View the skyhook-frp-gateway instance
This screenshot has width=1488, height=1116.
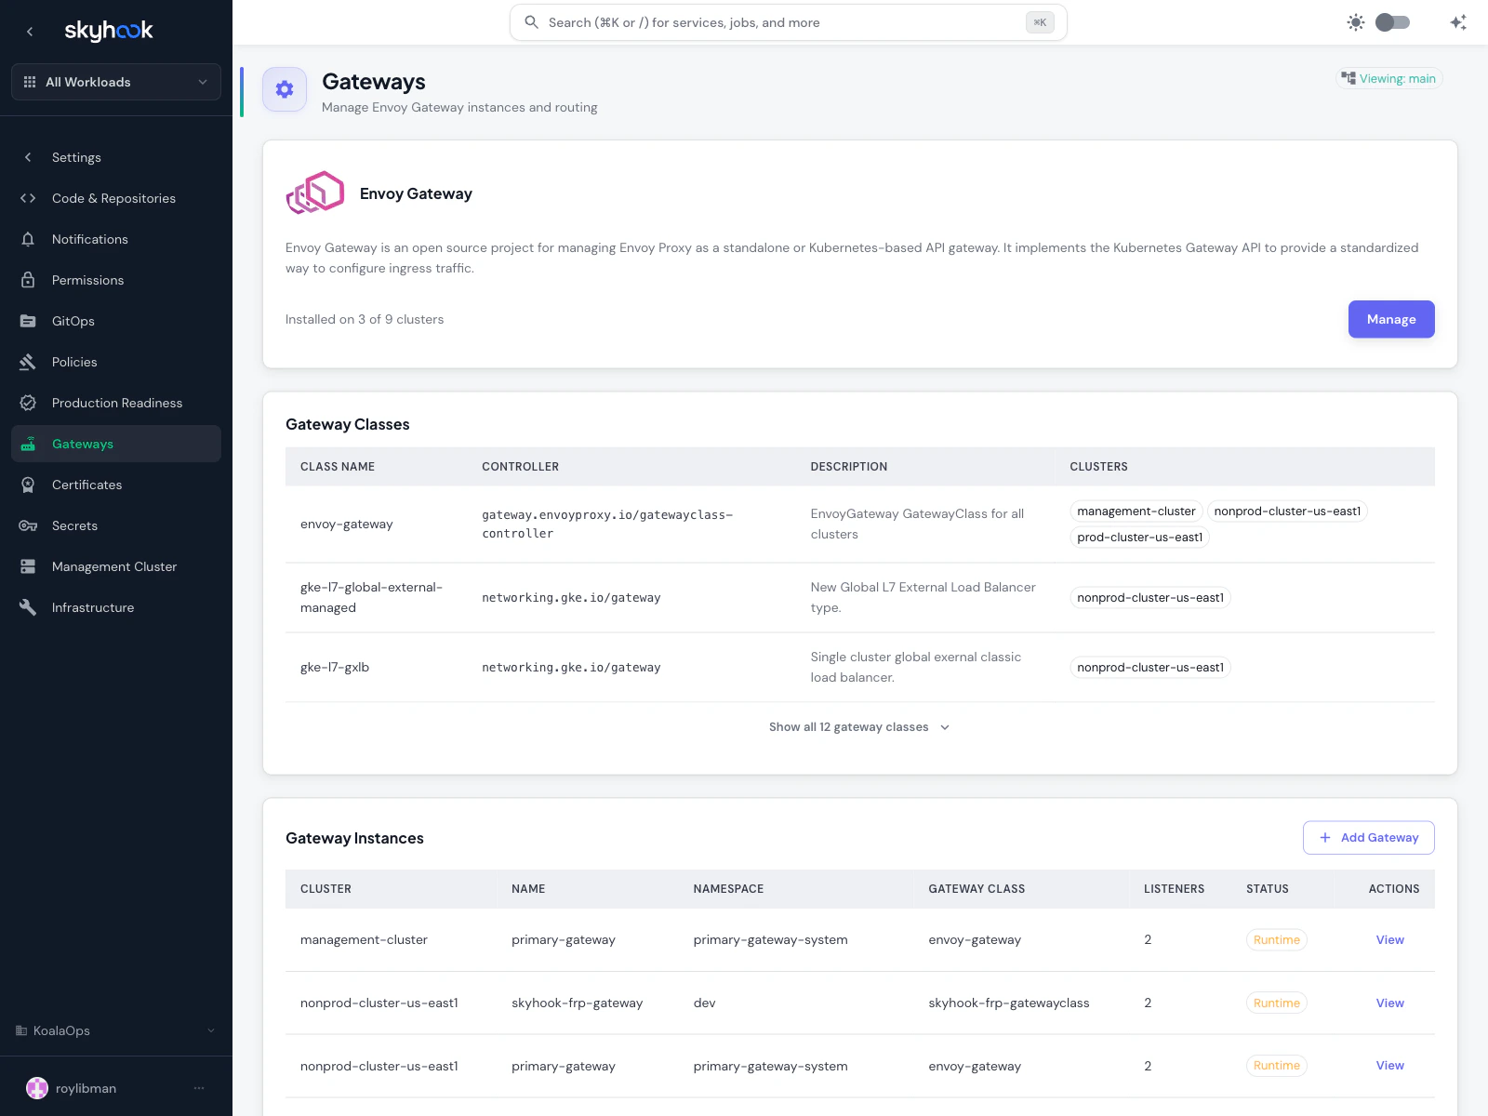(1389, 1003)
